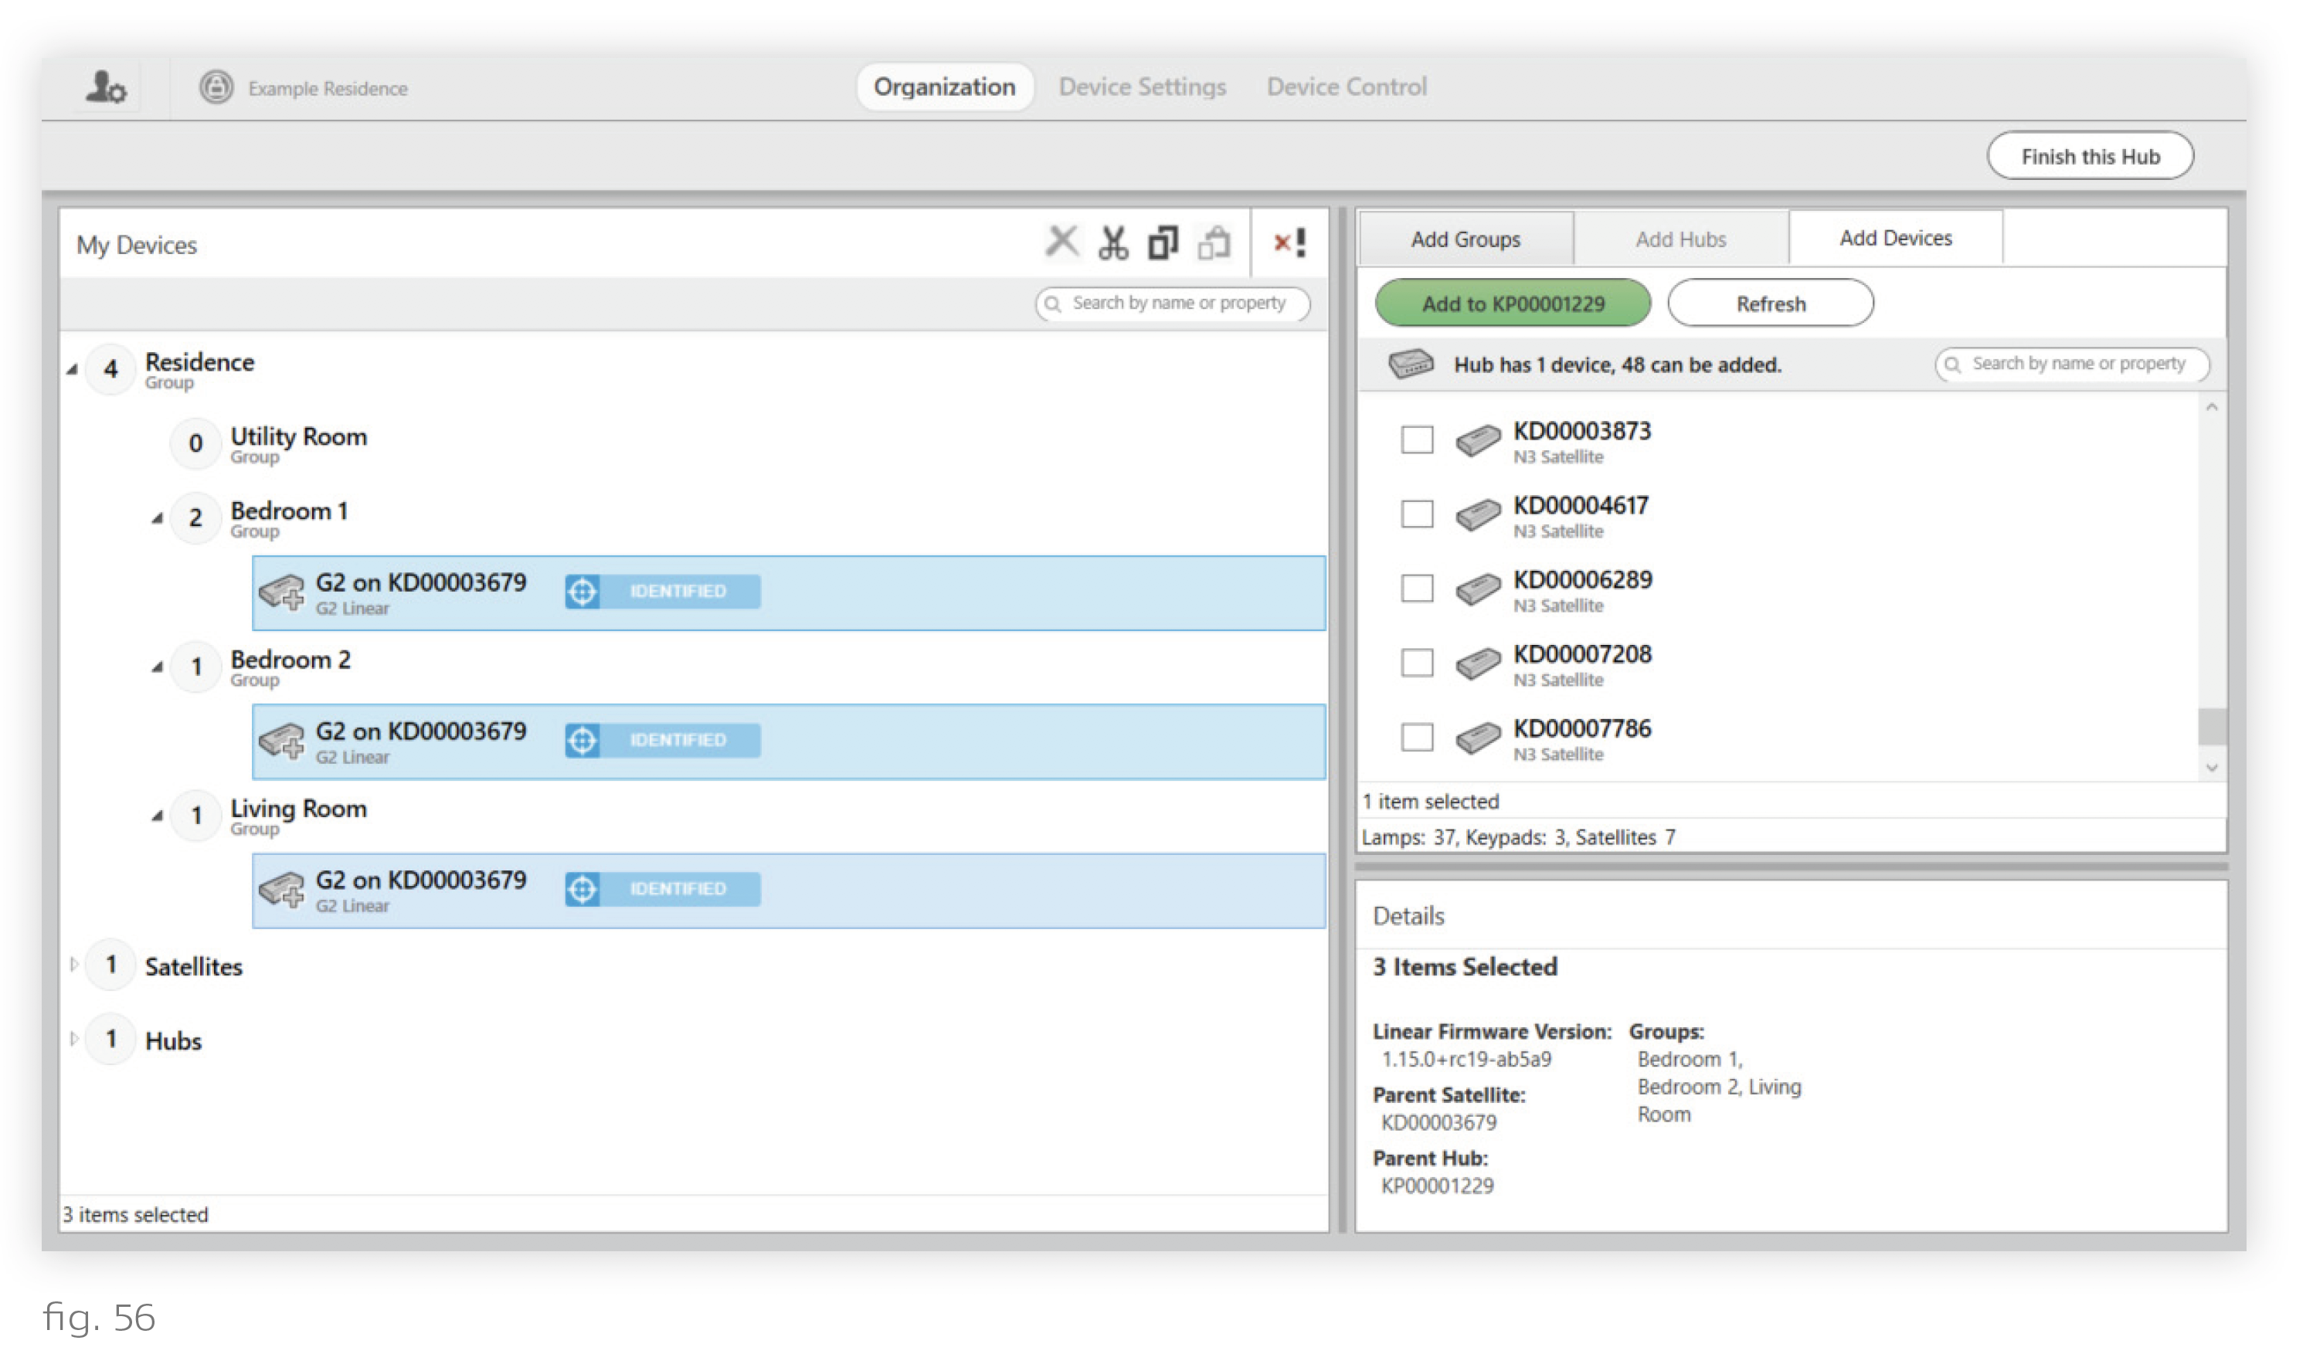The image size is (2313, 1364).
Task: Check the box for KD00006289 satellite
Action: [x=1417, y=589]
